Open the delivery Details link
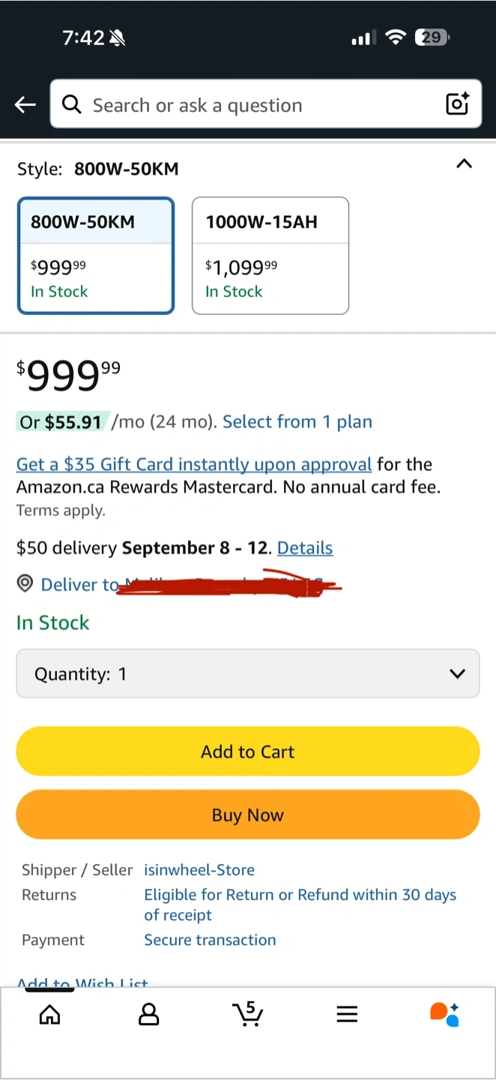Screen dimensions: 496x1080 305,548
